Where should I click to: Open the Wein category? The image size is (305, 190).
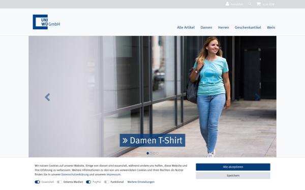271,27
